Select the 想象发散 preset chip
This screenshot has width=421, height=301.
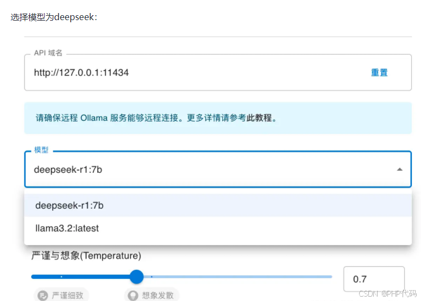[x=152, y=296]
